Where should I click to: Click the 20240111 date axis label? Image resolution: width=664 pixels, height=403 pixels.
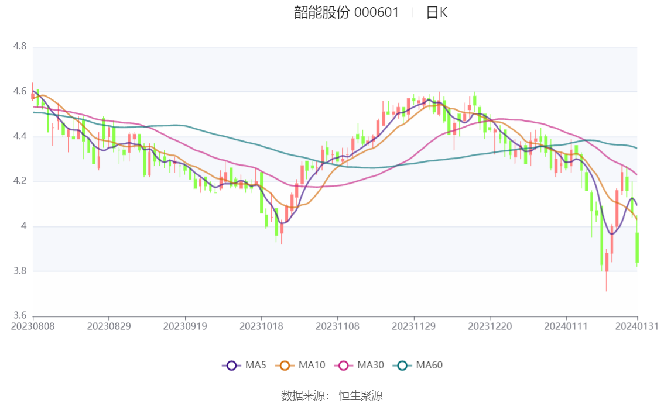[x=566, y=326]
